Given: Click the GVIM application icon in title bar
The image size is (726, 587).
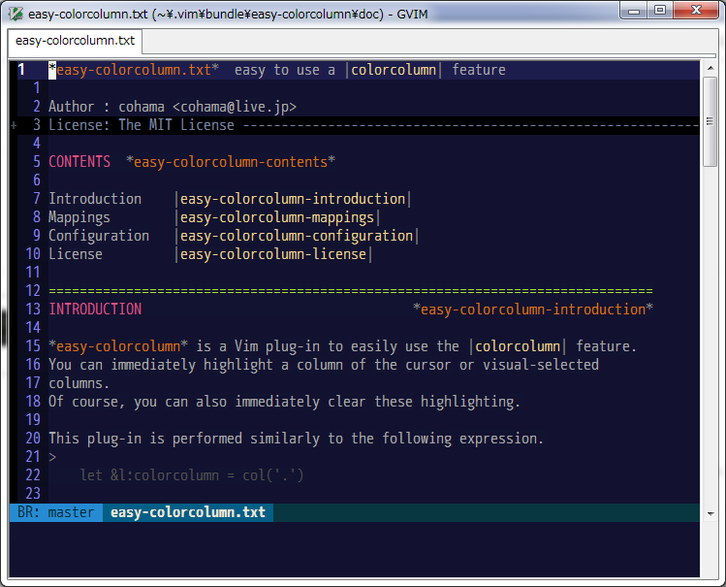Looking at the screenshot, I should point(16,14).
